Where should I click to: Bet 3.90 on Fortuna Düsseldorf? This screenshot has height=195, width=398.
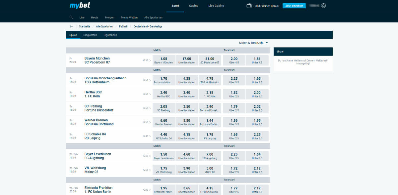coord(210,108)
